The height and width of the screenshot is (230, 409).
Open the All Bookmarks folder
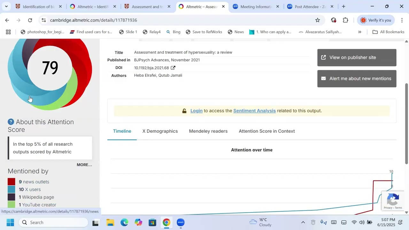(x=389, y=32)
